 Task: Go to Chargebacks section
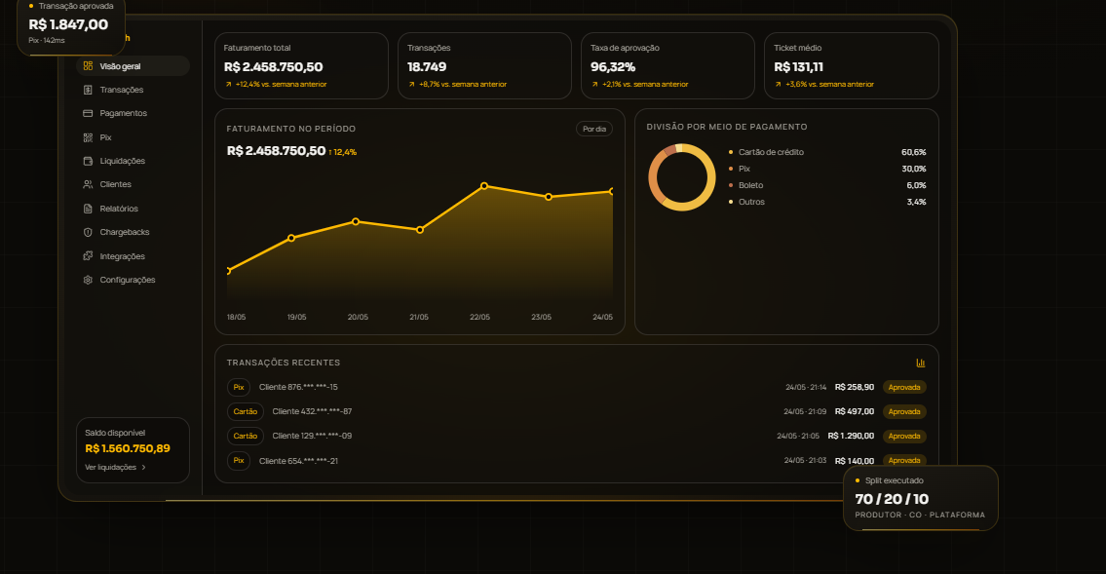(133, 232)
